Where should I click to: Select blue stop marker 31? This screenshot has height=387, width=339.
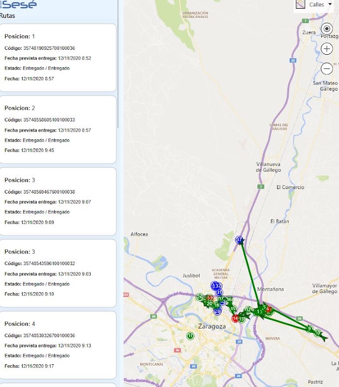coord(219,293)
